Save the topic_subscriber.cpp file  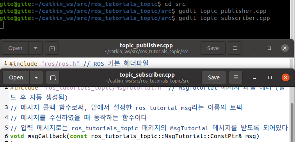pyautogui.click(x=214, y=77)
